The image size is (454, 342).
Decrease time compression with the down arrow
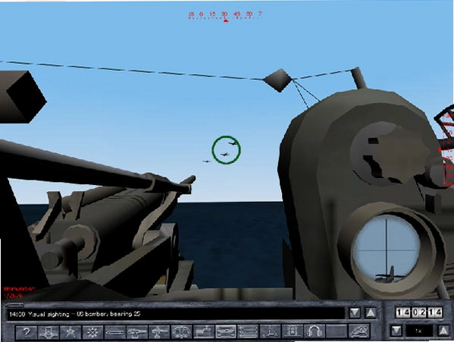[396, 331]
